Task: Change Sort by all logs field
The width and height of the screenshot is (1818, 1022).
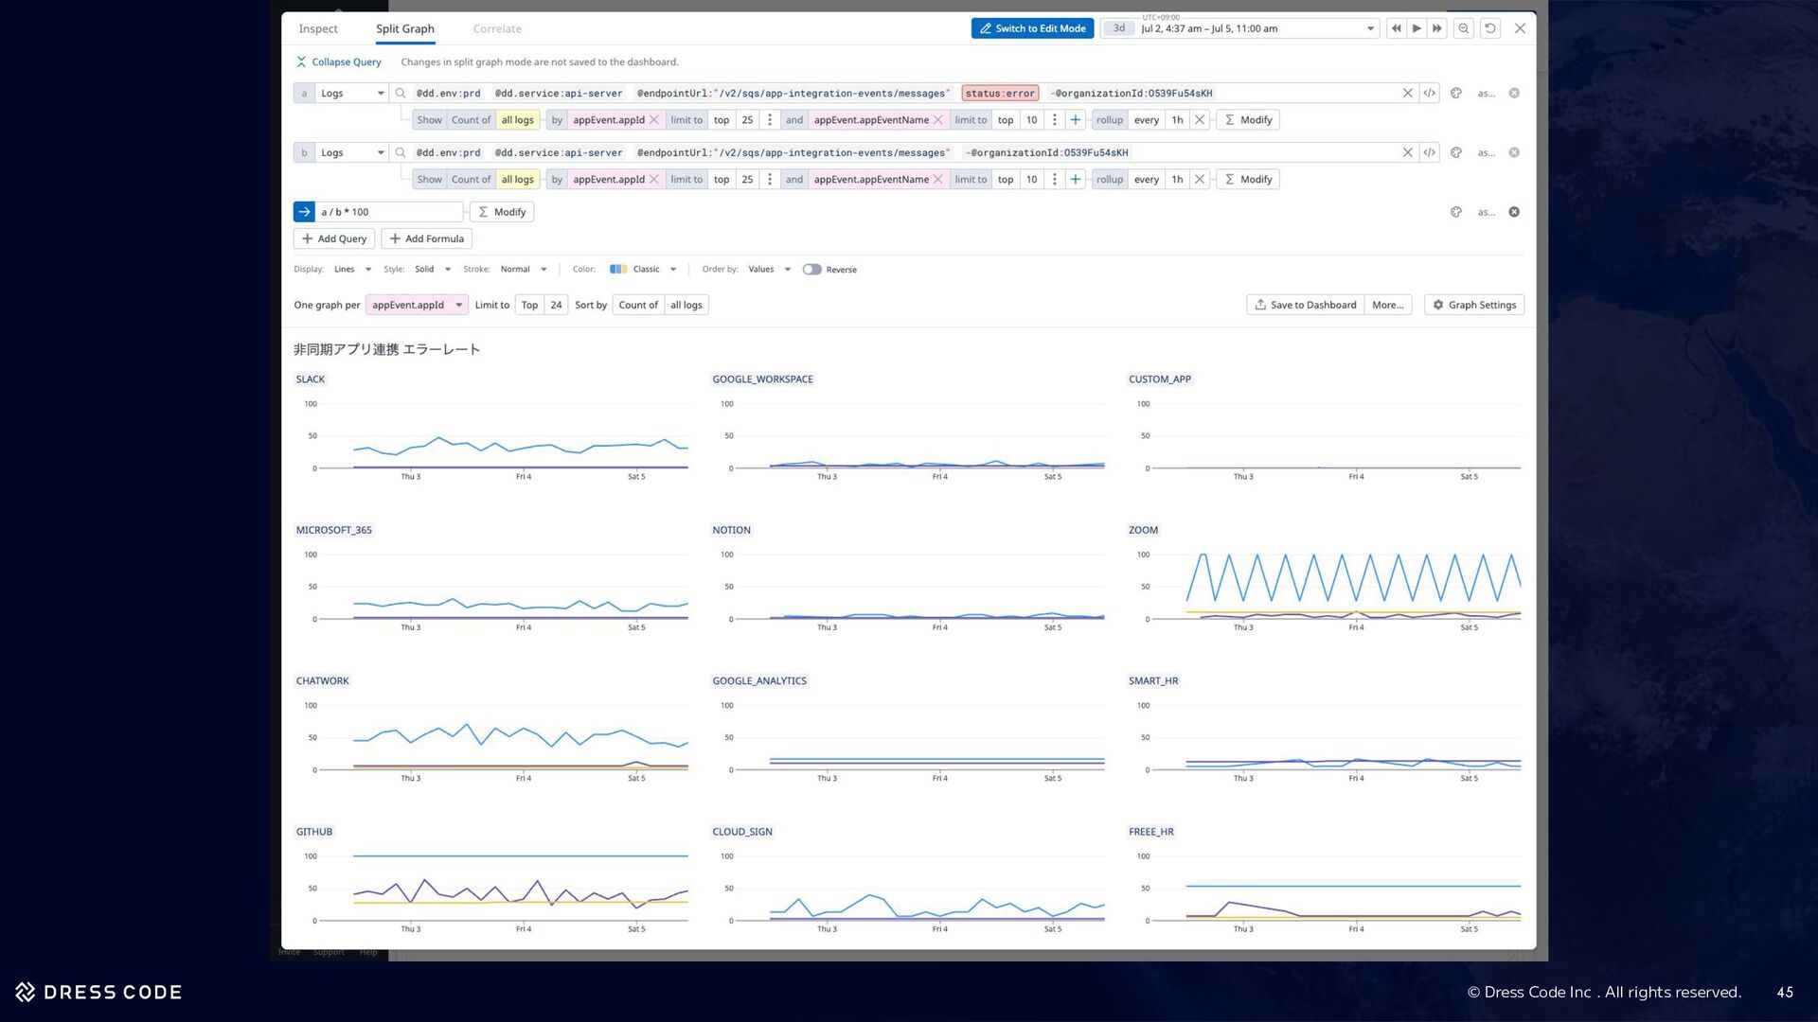Action: (x=686, y=305)
